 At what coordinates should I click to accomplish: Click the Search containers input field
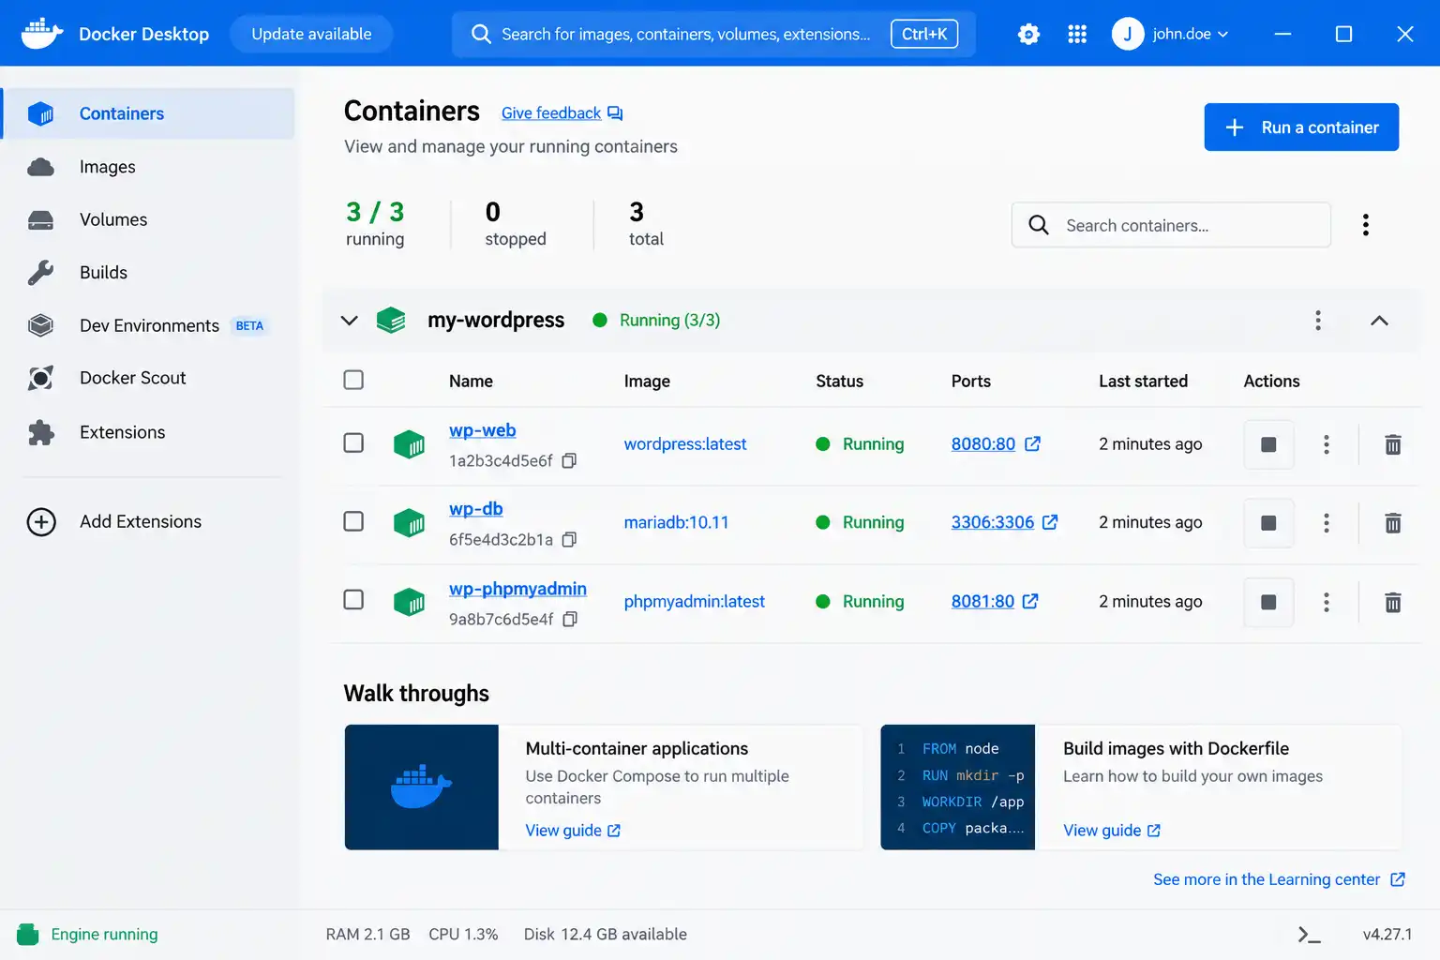pos(1171,225)
